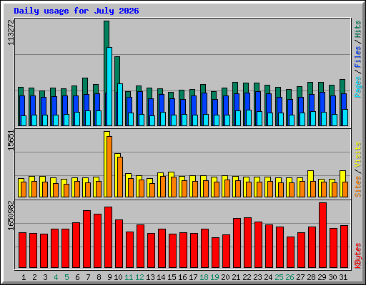Click the Sites legend label
The height and width of the screenshot is (285, 366).
point(358,187)
